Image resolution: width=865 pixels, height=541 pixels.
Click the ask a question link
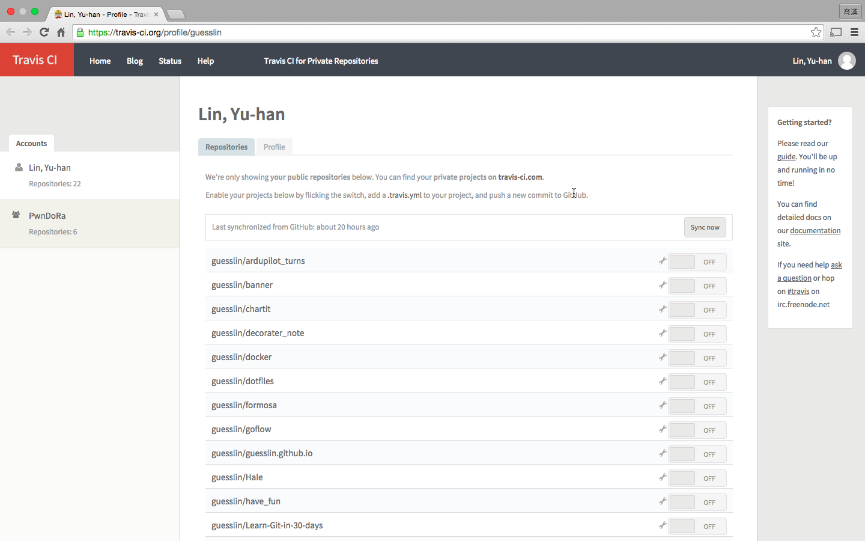pos(810,271)
